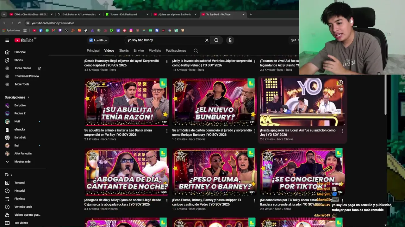405x227 pixels.
Task: Open options for the Peso Pluma video
Action: (x=255, y=201)
